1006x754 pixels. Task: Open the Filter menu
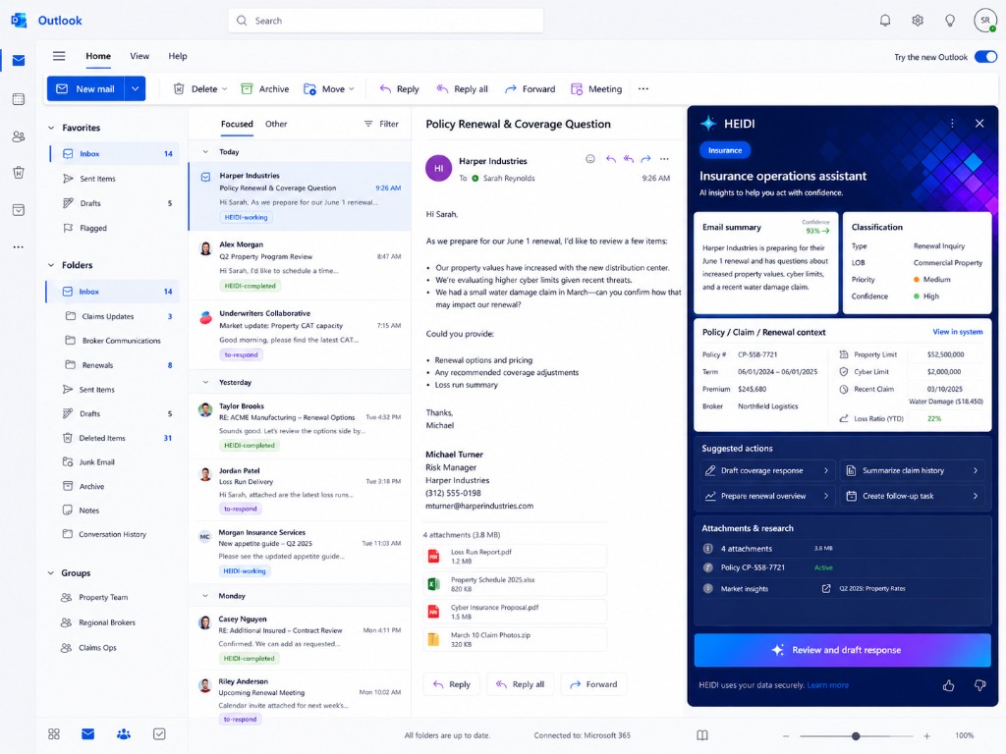[x=381, y=124]
